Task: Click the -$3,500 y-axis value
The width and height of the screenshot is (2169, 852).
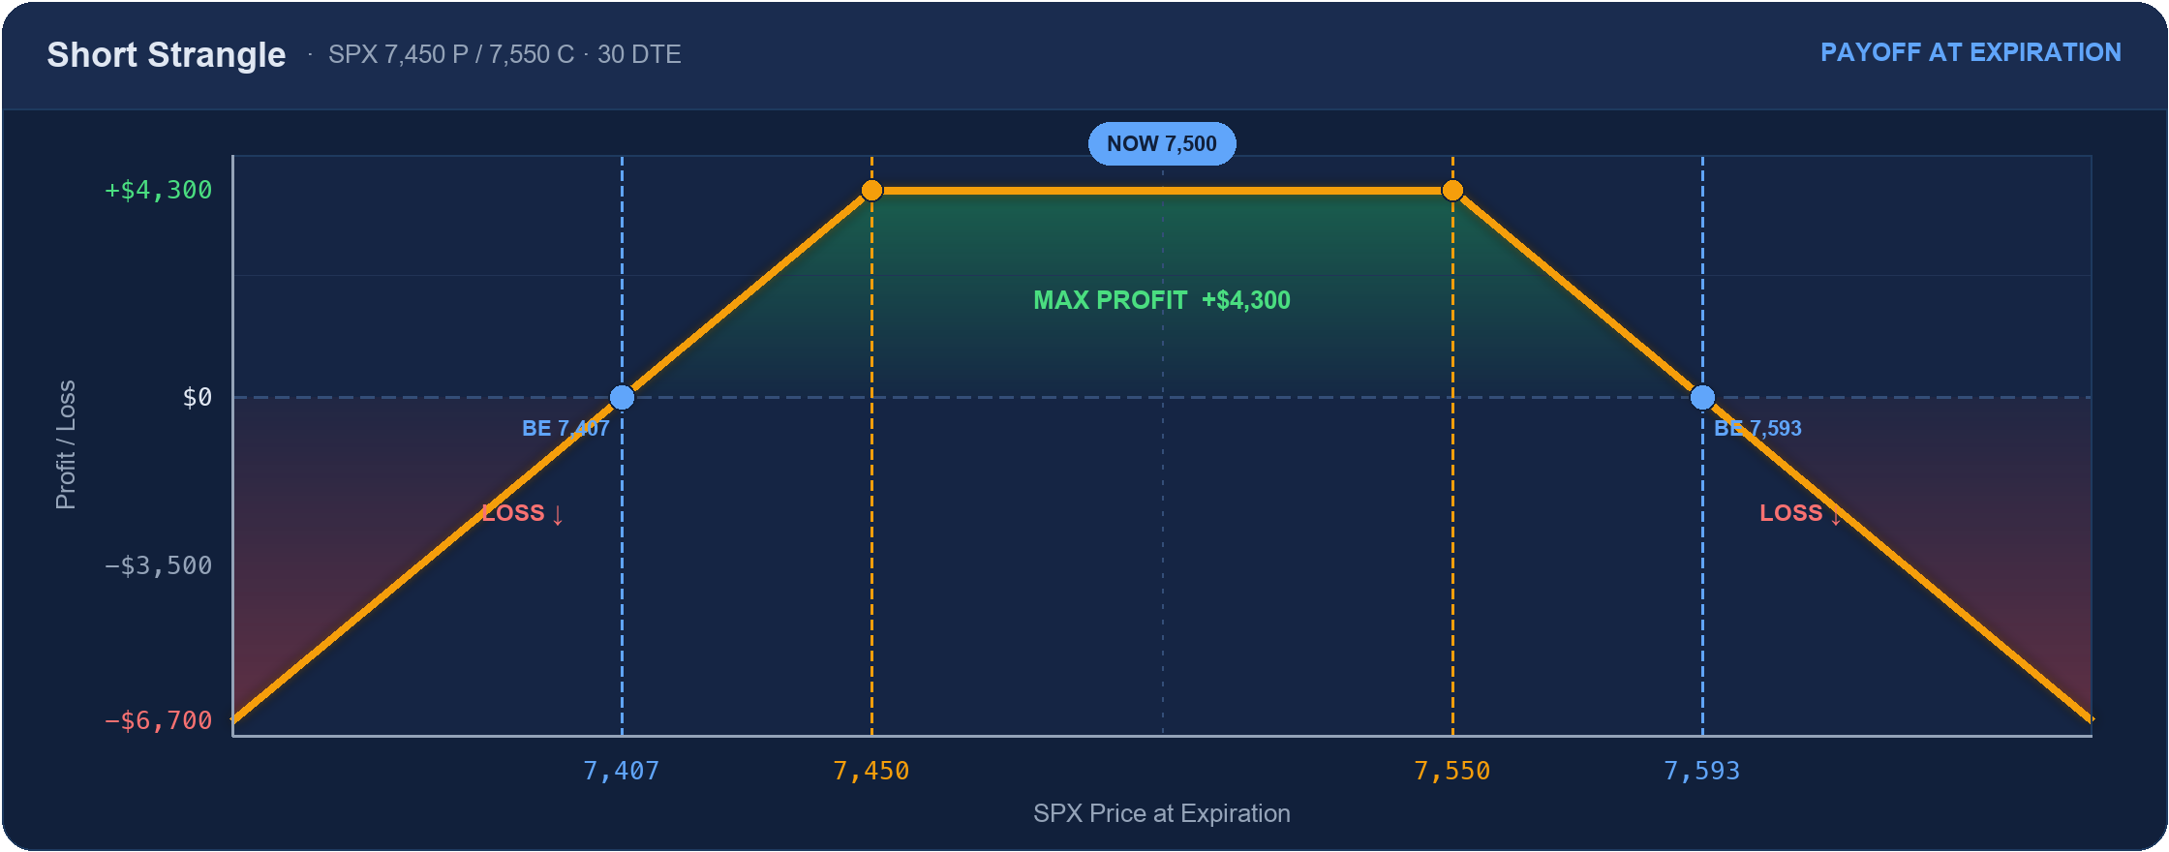Action: (158, 565)
